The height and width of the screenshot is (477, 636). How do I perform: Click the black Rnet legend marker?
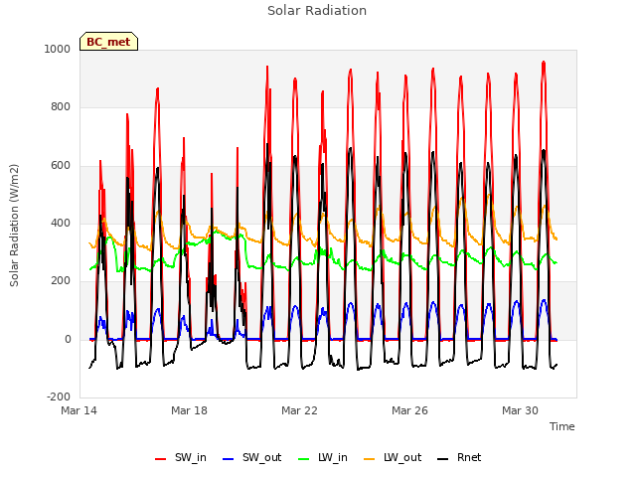(443, 459)
